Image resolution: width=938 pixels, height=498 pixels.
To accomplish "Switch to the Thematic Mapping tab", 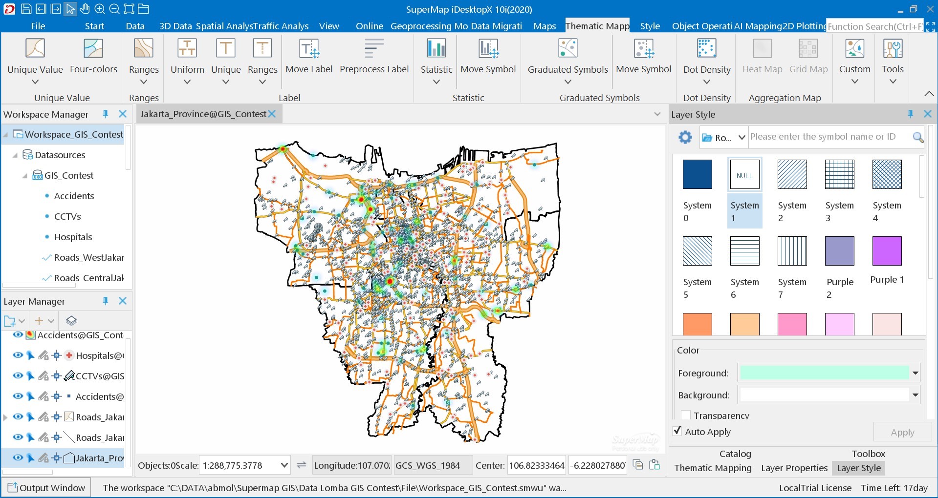I will point(713,468).
